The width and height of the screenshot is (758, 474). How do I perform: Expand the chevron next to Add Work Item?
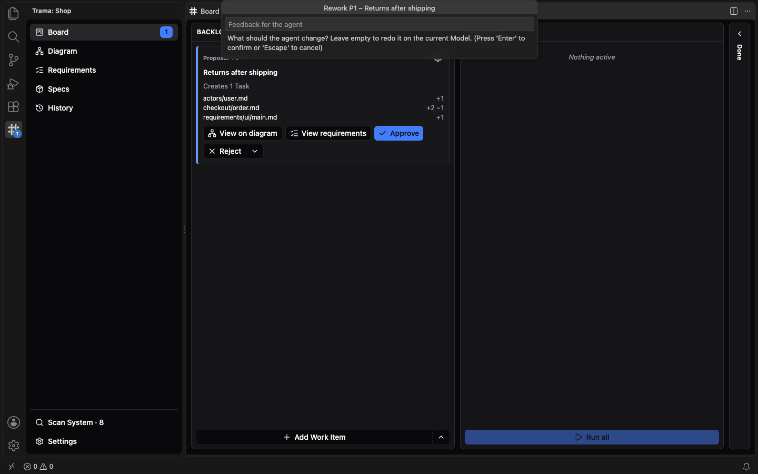click(441, 437)
